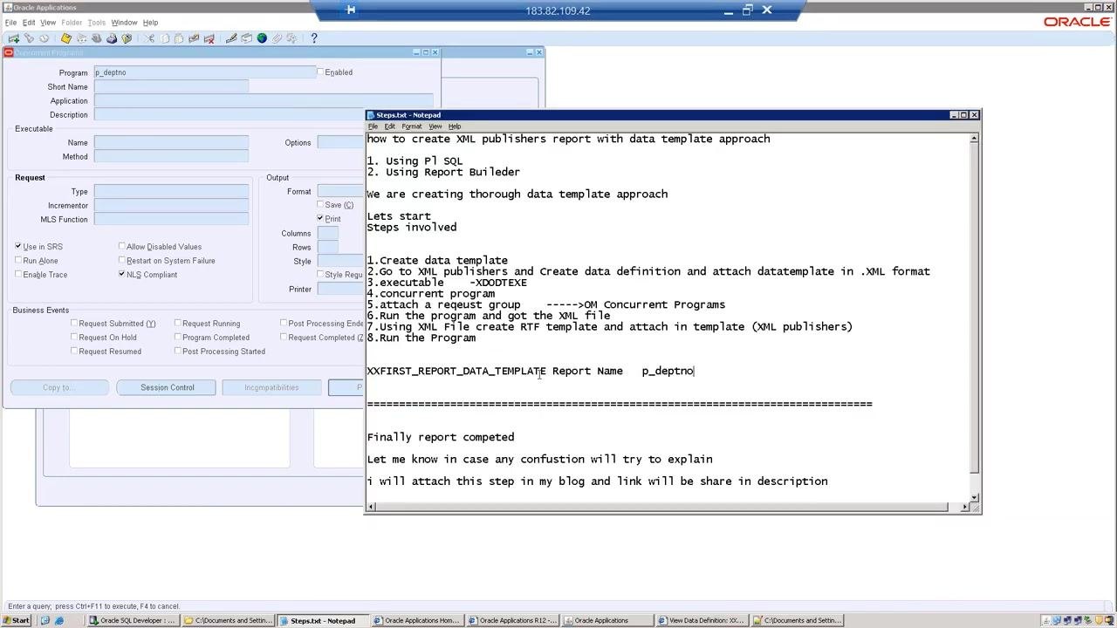Open the Windows Start button

coord(16,621)
